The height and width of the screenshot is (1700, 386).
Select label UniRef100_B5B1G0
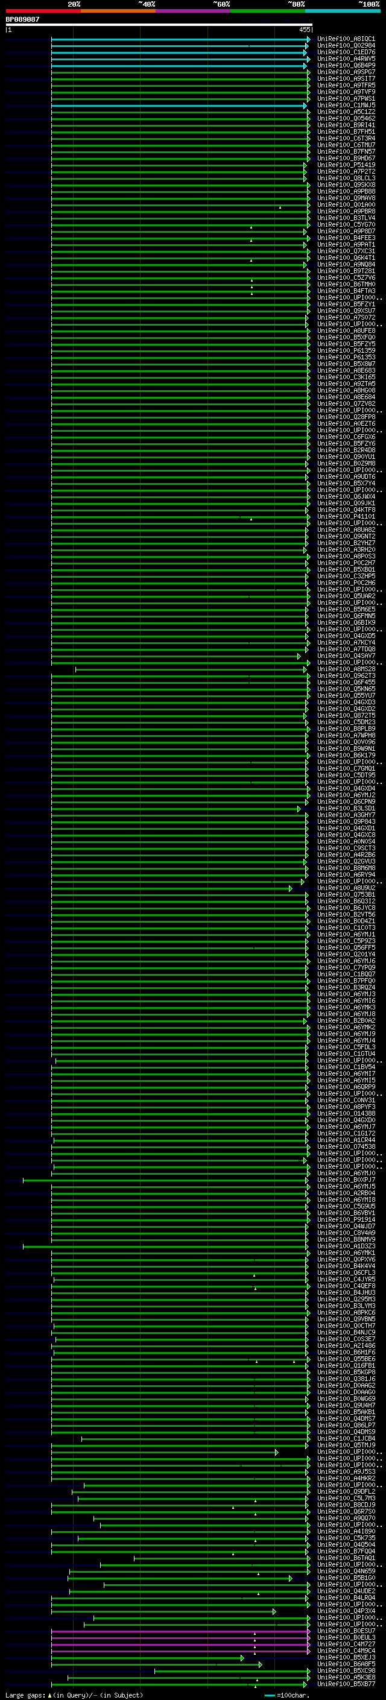(x=346, y=1578)
